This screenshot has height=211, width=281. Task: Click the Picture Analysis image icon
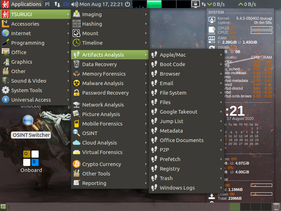click(77, 114)
